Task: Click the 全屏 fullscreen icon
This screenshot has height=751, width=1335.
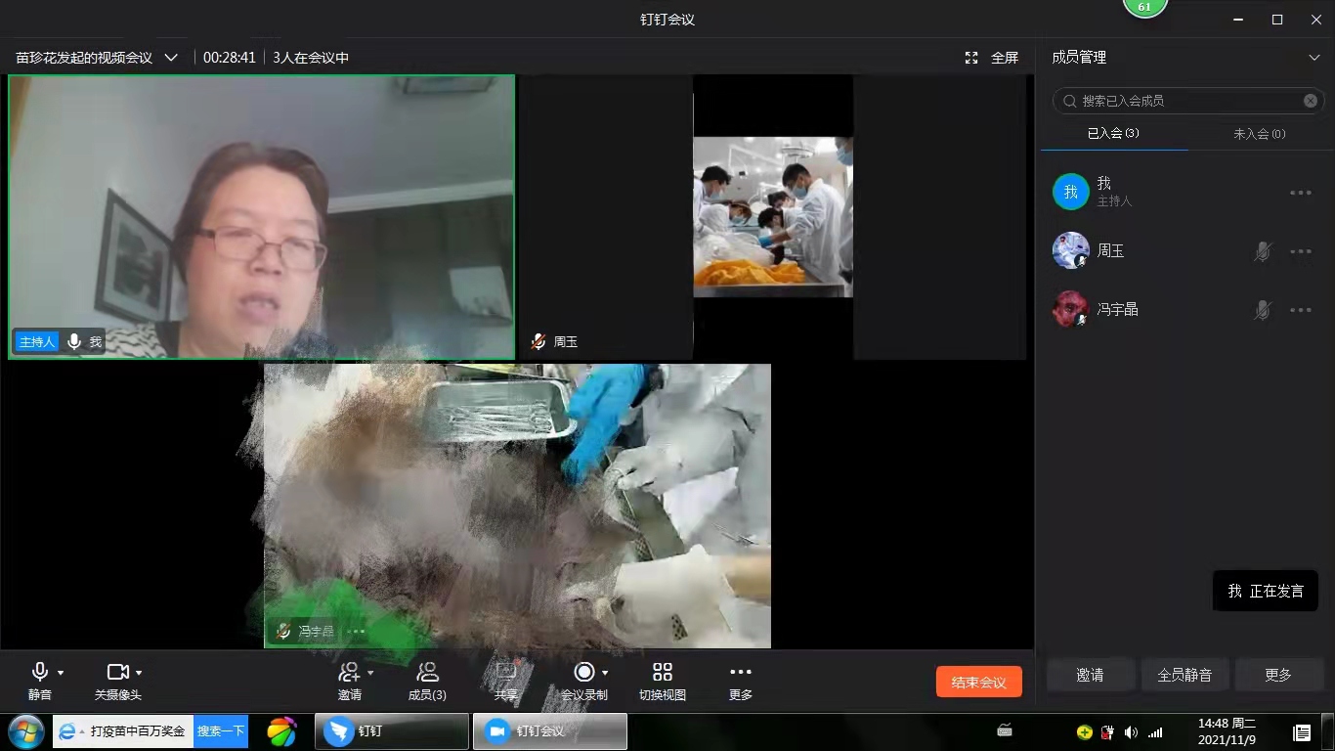Action: 992,58
